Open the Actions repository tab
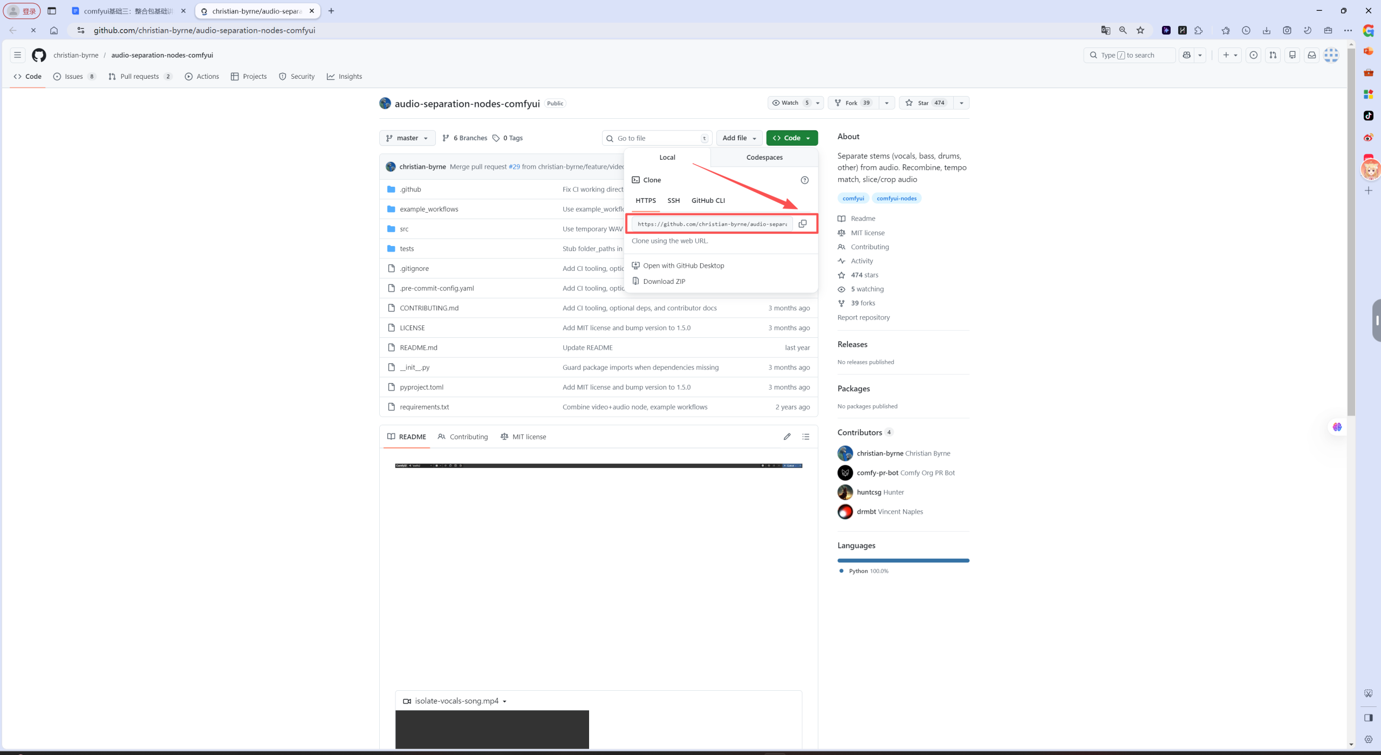1381x755 pixels. (202, 77)
